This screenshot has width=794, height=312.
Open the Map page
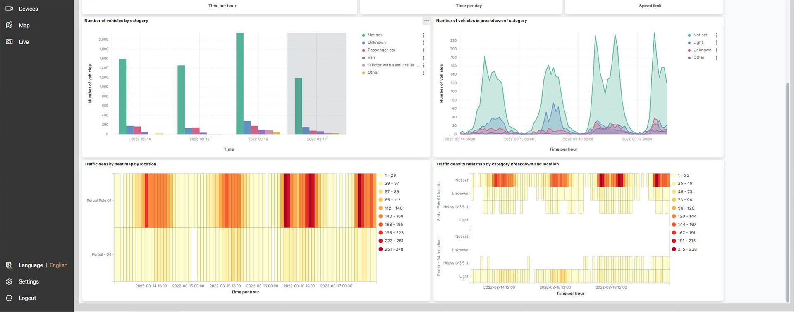(24, 25)
